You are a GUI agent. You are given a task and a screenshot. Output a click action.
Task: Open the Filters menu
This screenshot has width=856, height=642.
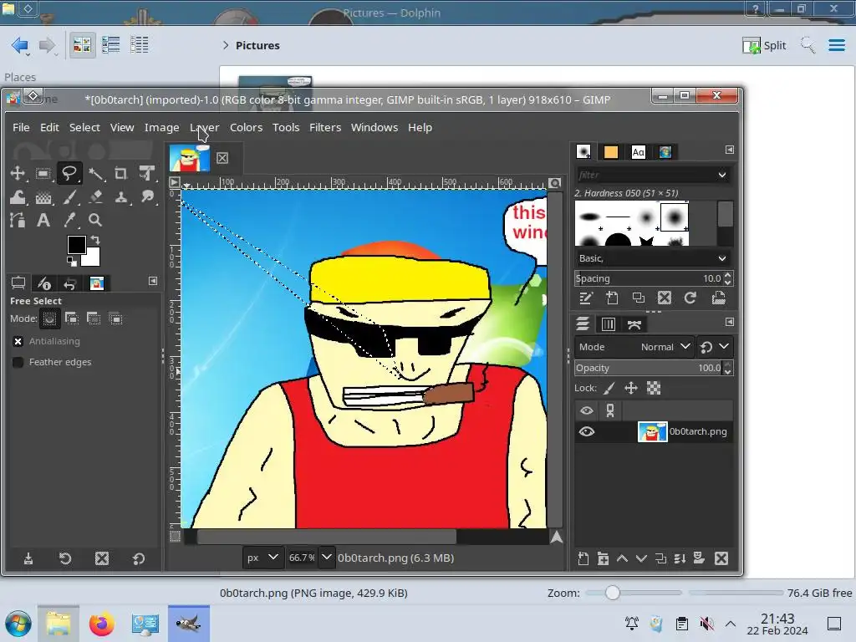325,127
